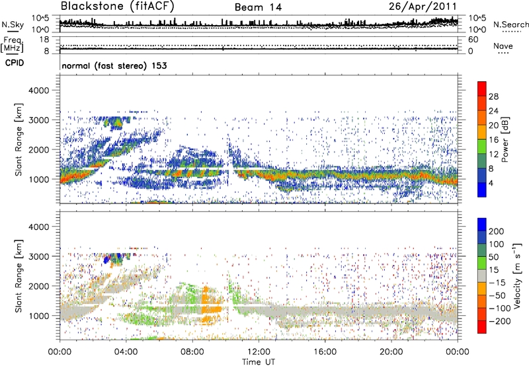
Task: Click the red bottom of velocity colorbar
Action: (482, 327)
